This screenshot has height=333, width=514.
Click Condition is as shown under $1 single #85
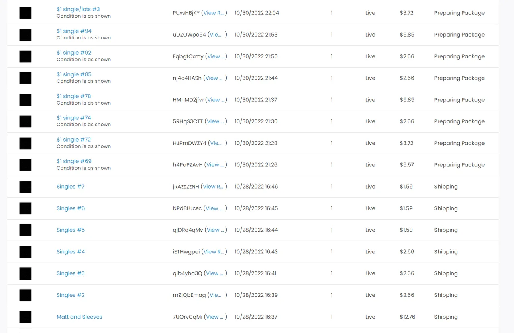[84, 81]
